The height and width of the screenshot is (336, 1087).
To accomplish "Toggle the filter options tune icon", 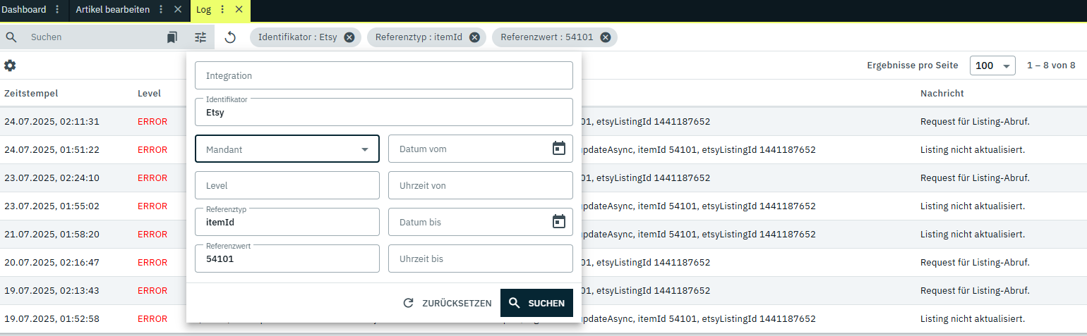I will click(201, 37).
